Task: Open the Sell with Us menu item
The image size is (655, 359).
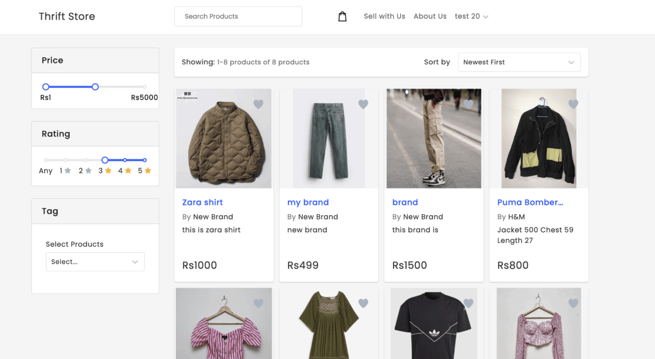Action: tap(384, 16)
